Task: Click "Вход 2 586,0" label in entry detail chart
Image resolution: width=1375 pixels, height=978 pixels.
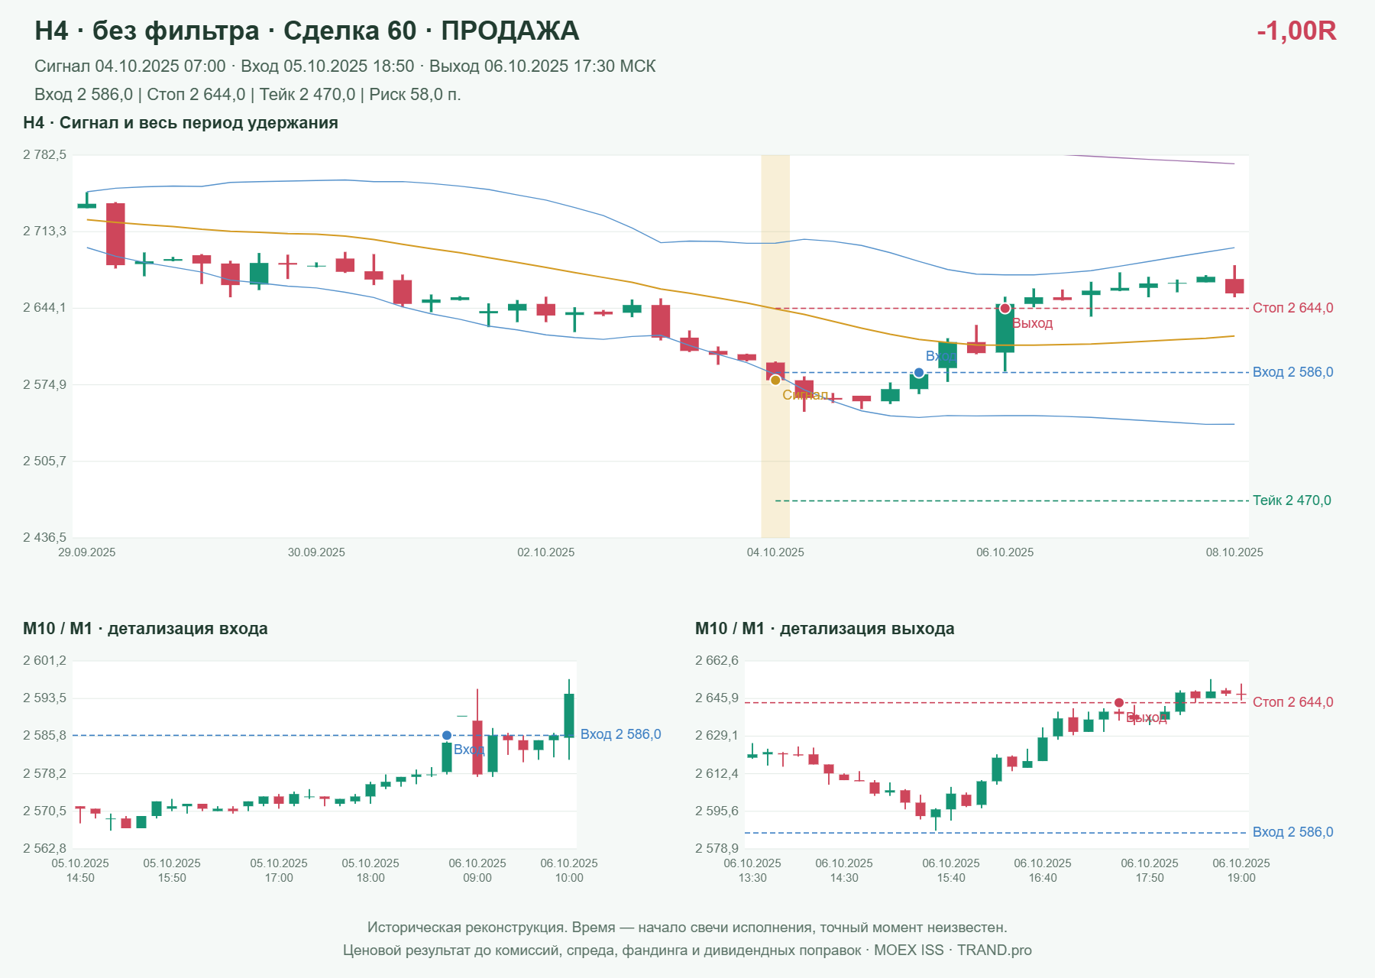Action: click(621, 734)
